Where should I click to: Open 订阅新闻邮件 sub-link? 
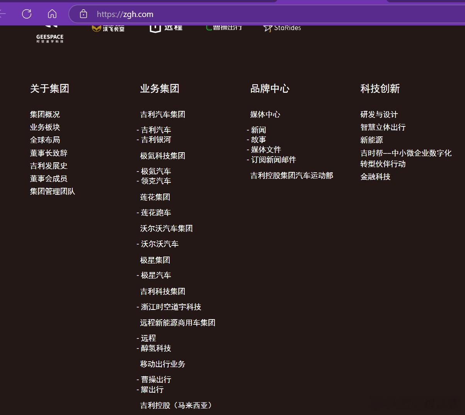coord(274,160)
